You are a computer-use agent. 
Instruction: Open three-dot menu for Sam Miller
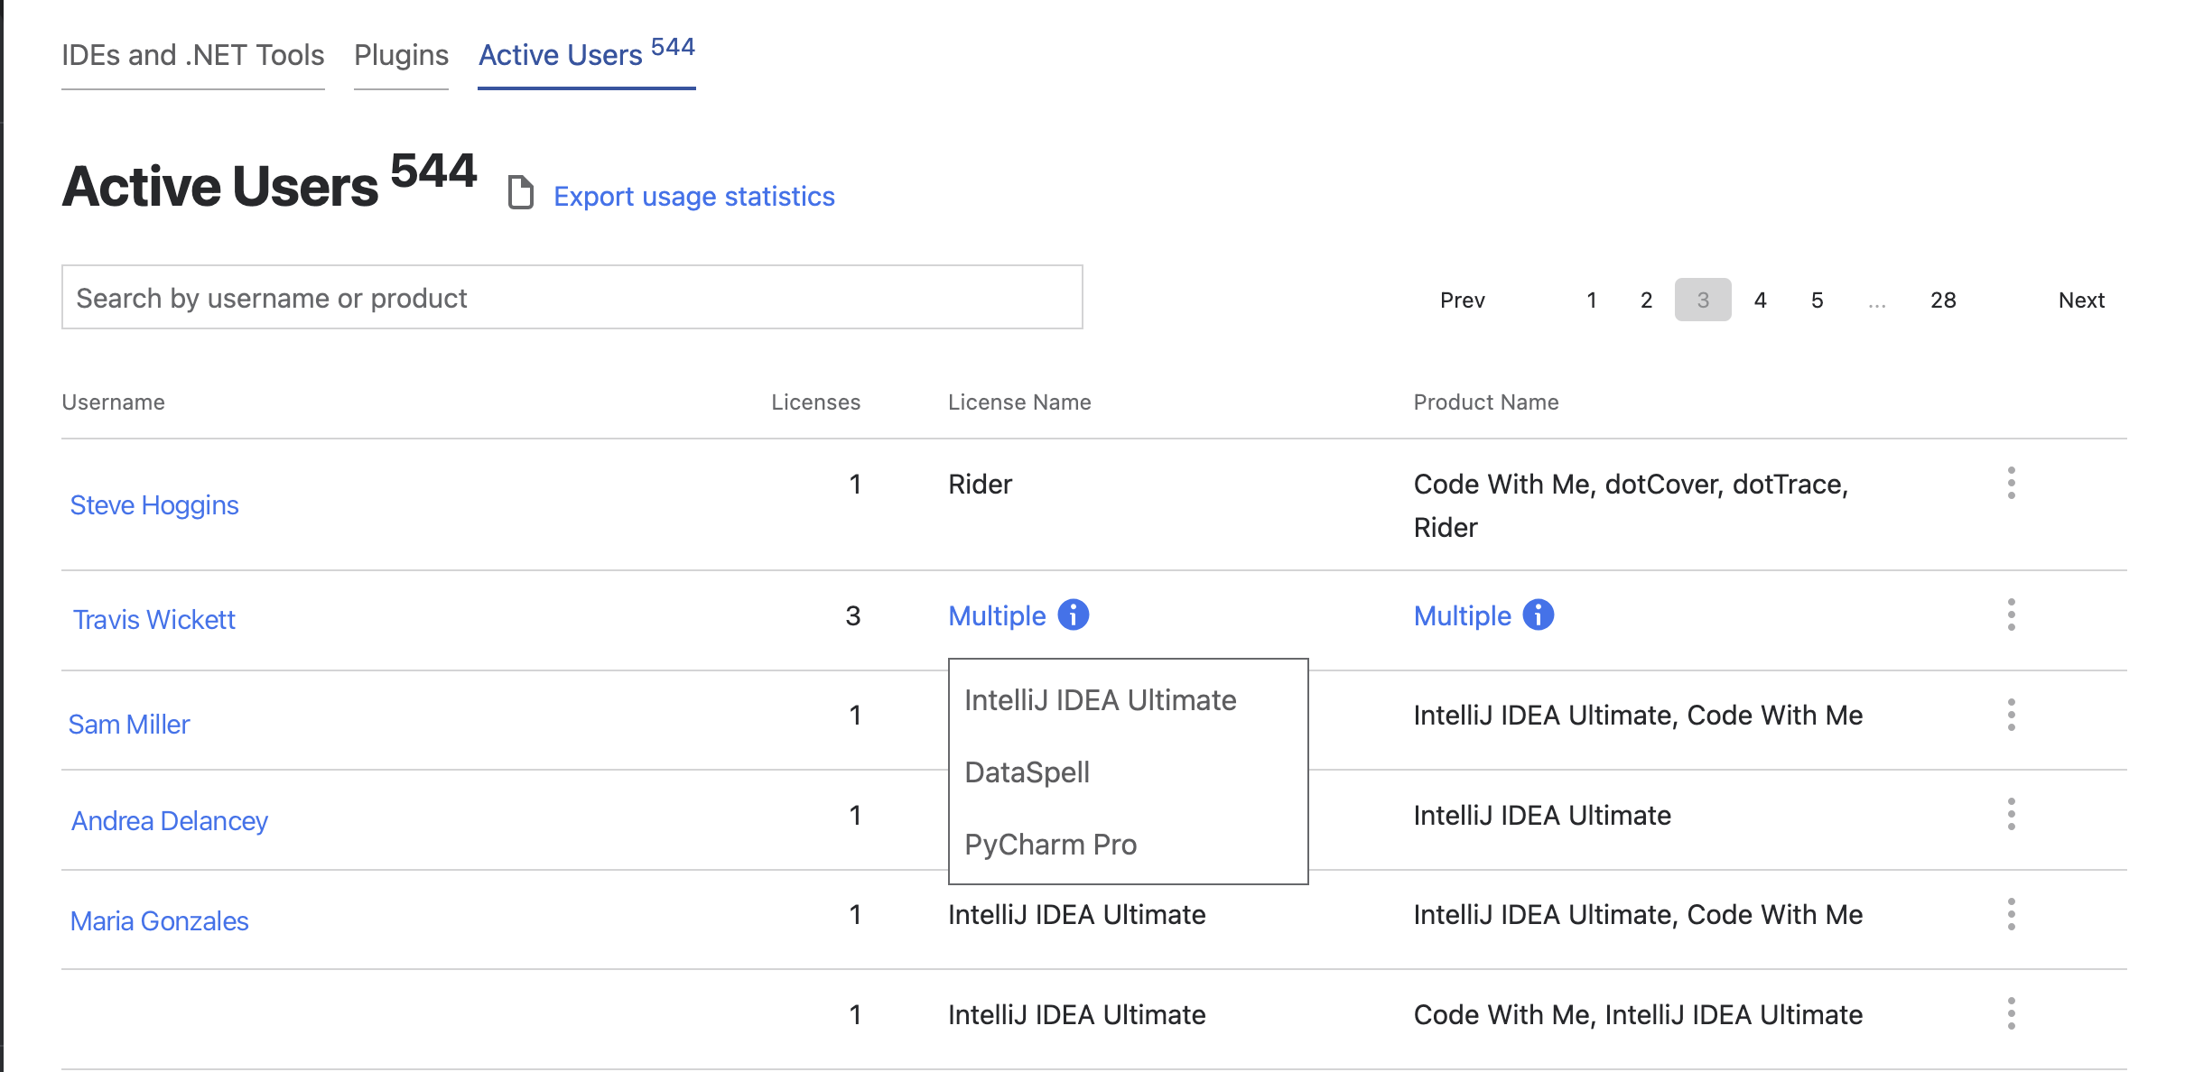point(2011,715)
